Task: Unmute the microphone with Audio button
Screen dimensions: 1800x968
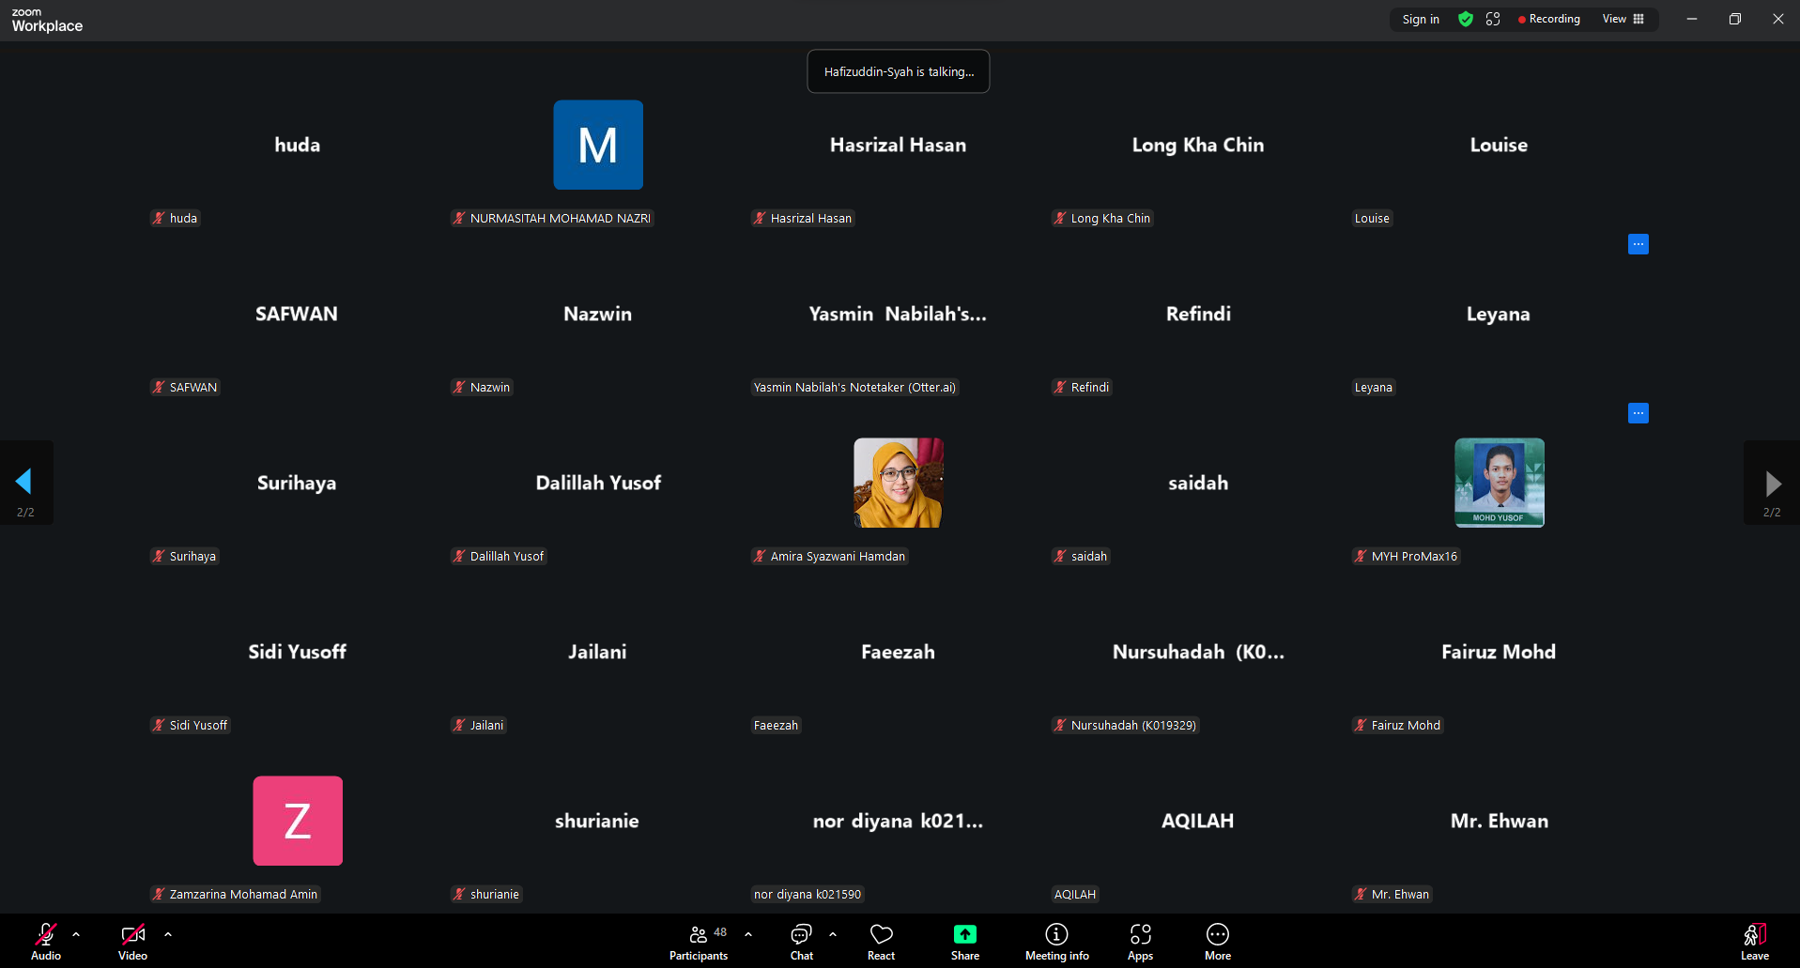Action: (45, 942)
